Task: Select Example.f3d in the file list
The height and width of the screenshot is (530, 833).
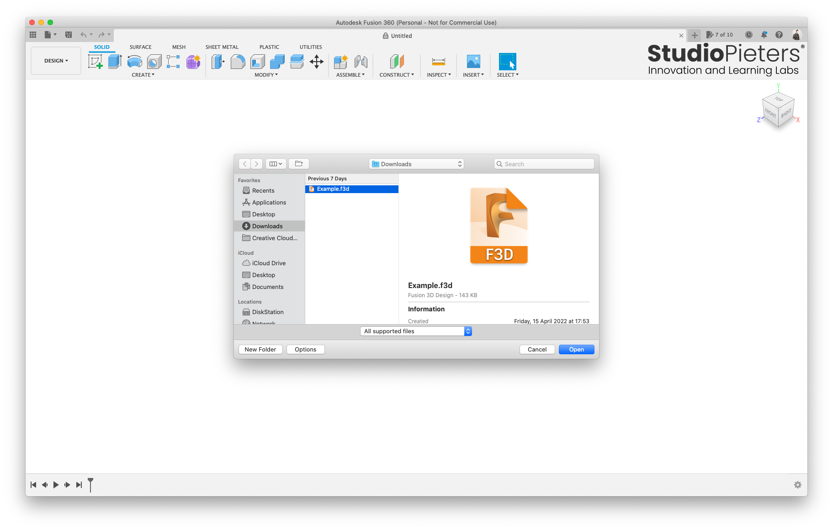Action: (x=352, y=189)
